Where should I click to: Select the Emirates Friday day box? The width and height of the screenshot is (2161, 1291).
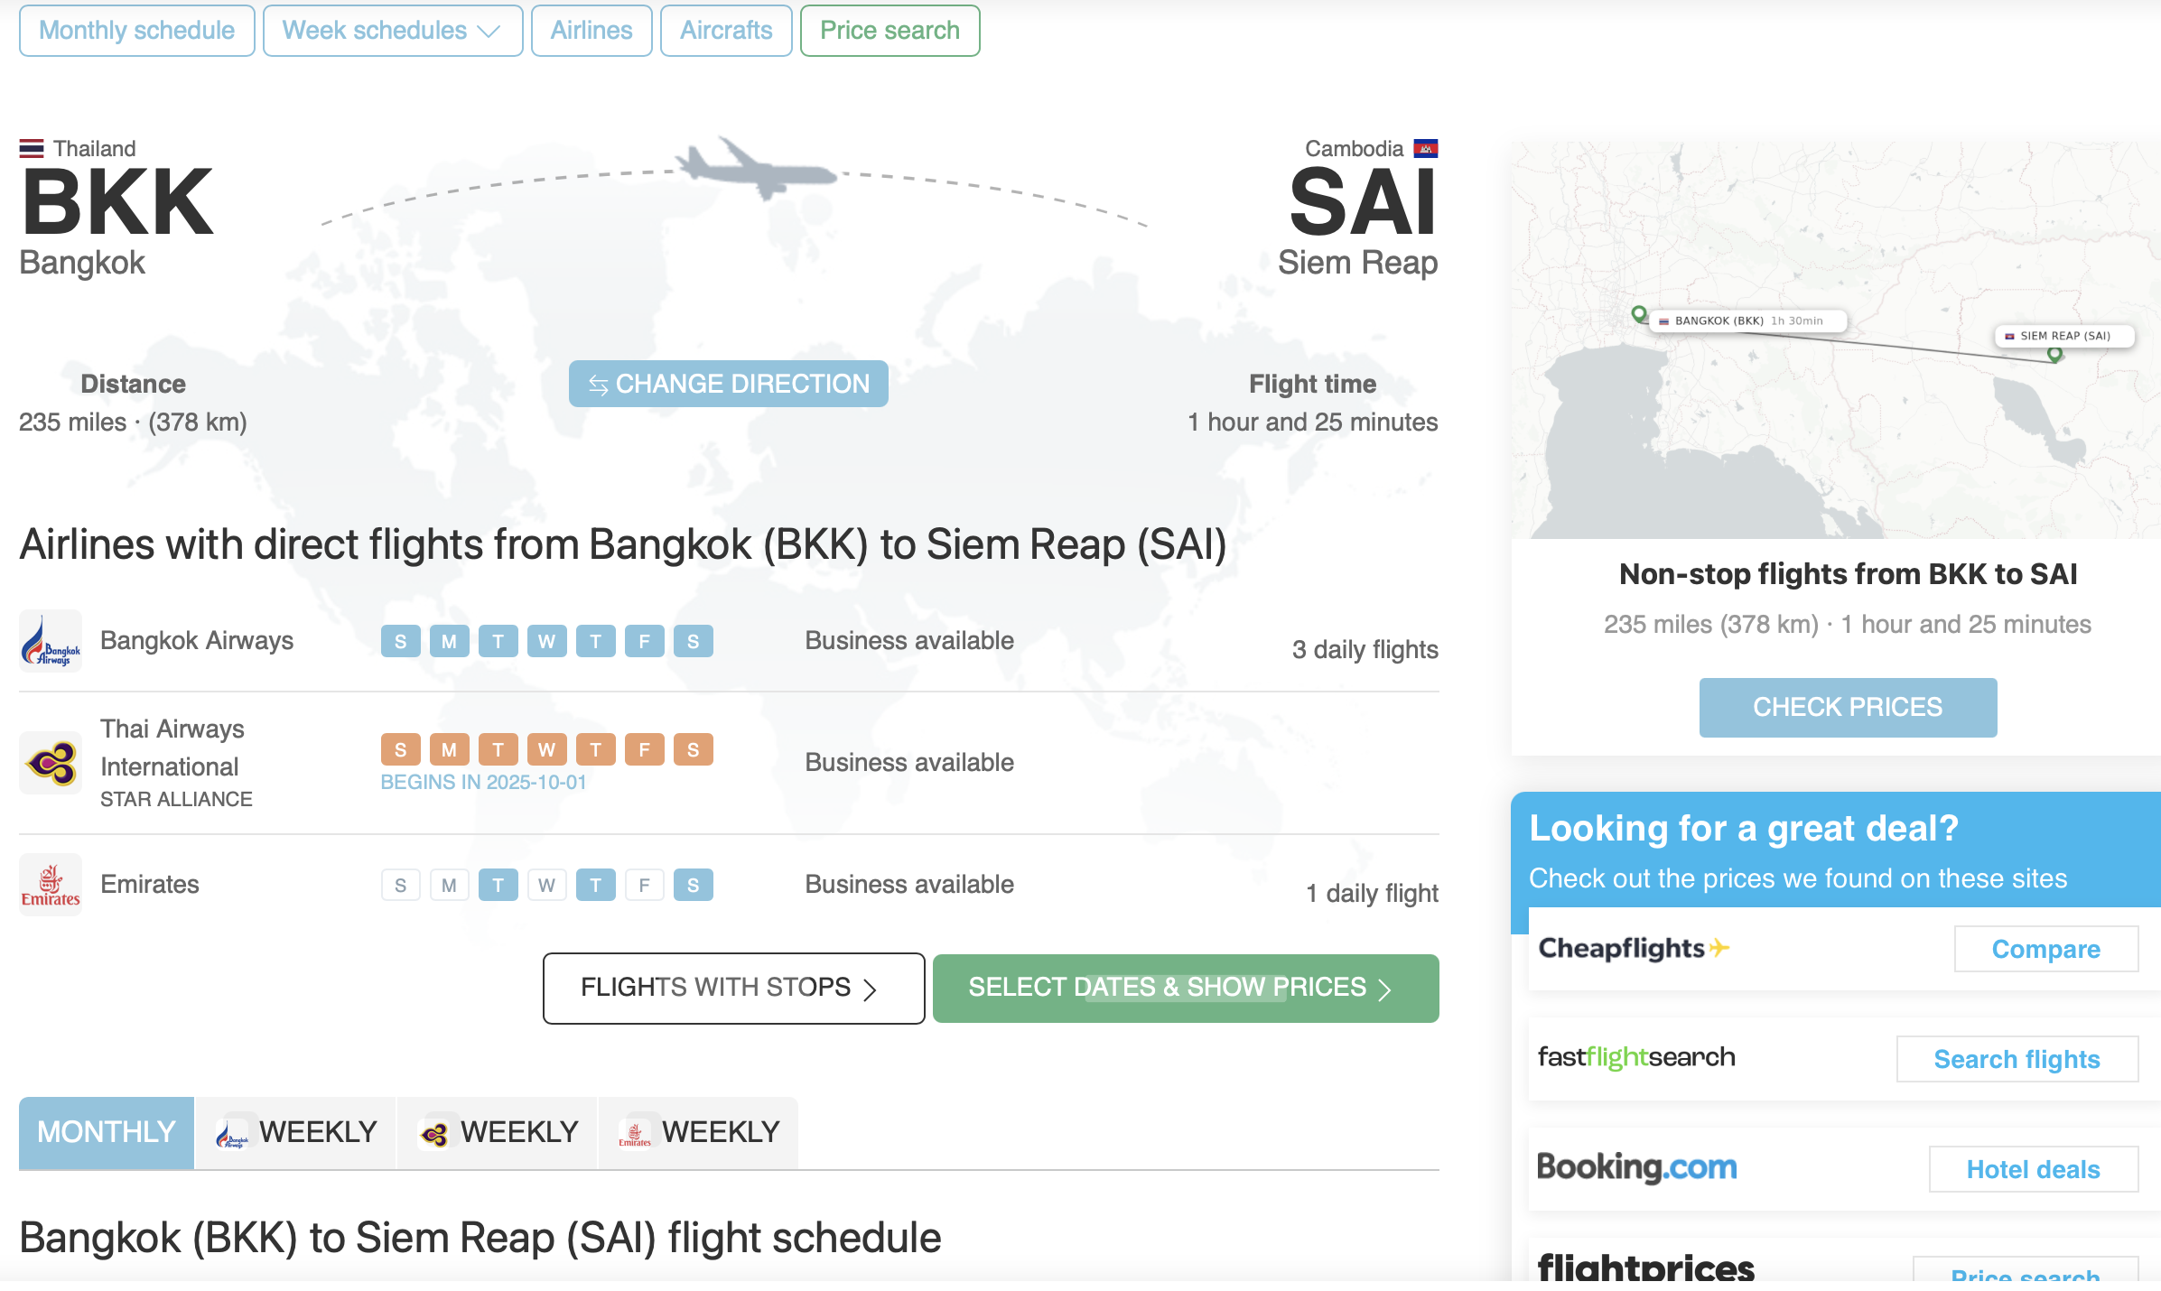point(645,885)
